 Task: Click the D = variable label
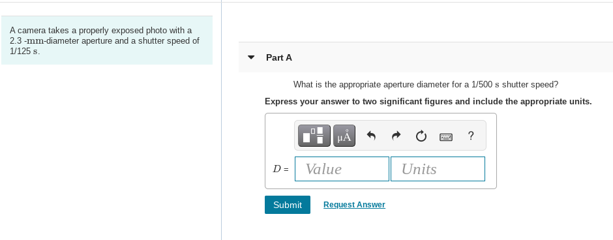[x=280, y=170]
